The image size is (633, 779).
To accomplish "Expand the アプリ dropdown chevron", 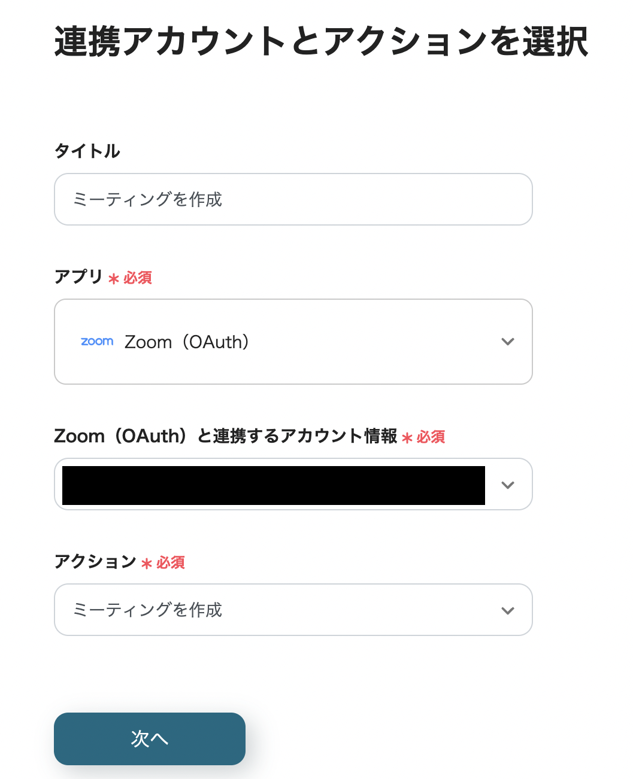I will point(508,342).
